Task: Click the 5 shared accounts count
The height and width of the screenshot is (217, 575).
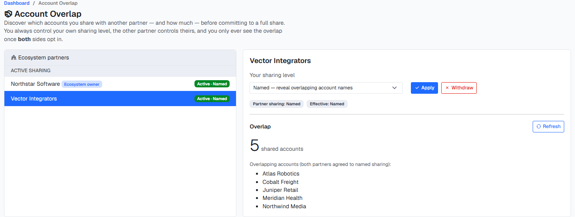Action: pos(276,146)
